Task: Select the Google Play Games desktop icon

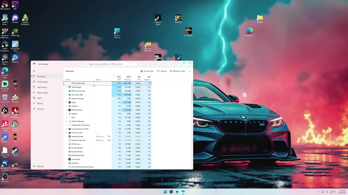Action: [5, 152]
